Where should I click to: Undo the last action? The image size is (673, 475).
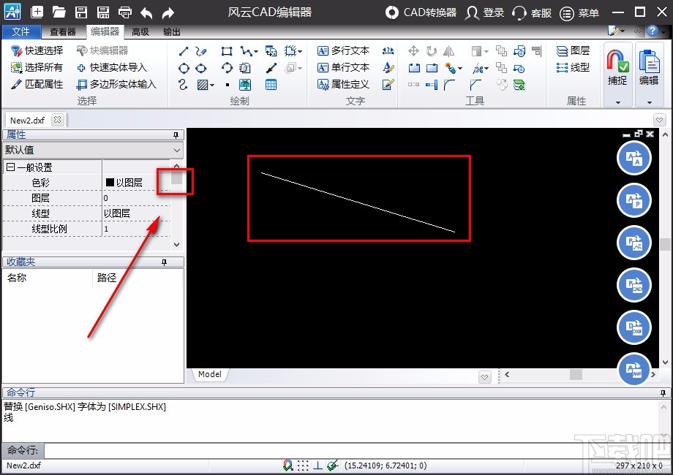click(x=146, y=13)
